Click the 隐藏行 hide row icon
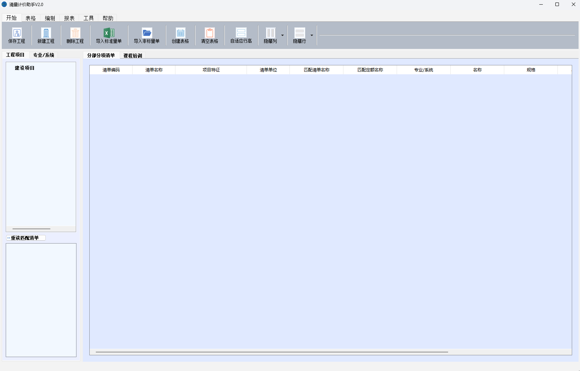Screen dimensions: 580x371 point(300,33)
